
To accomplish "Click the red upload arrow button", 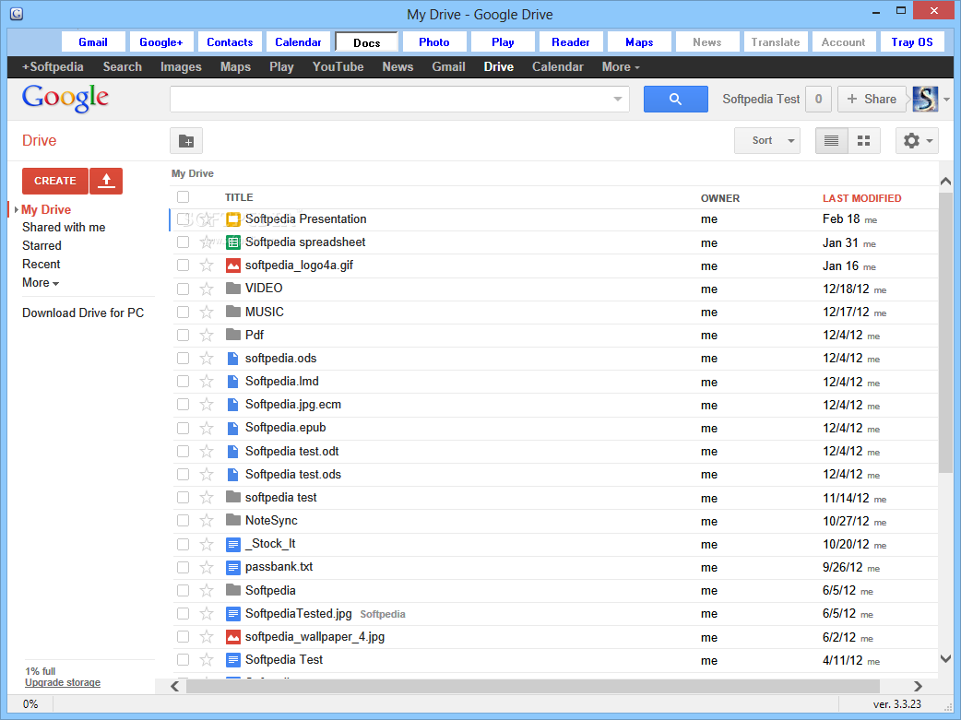I will pyautogui.click(x=106, y=181).
